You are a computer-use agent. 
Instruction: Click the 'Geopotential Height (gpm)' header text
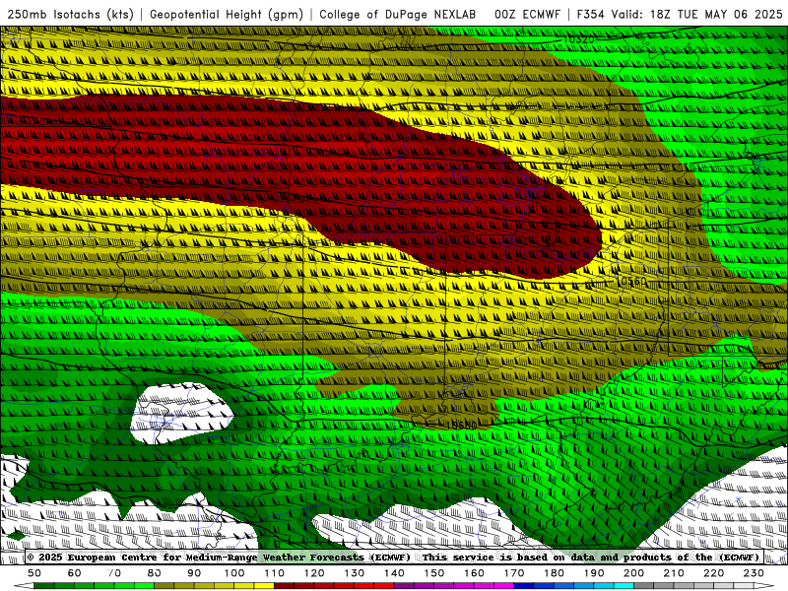[x=227, y=14]
